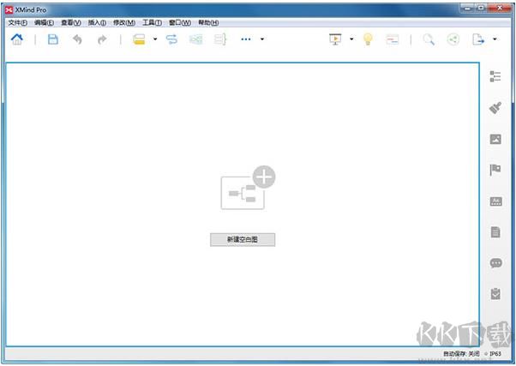Add a relationship with blue arrows icon
The height and width of the screenshot is (366, 516).
(171, 39)
